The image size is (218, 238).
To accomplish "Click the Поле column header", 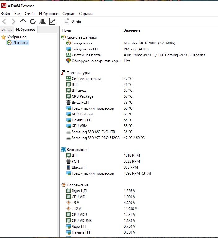I will [x=66, y=30].
